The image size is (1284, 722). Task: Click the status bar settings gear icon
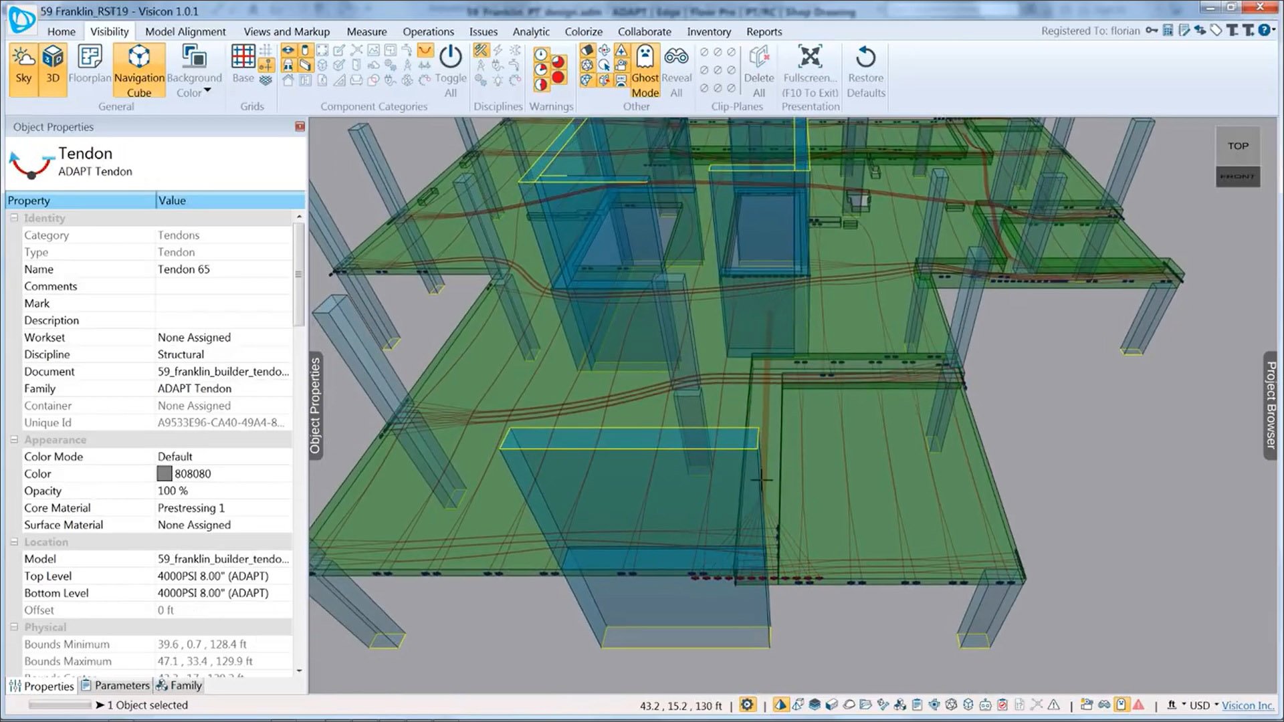coord(747,705)
